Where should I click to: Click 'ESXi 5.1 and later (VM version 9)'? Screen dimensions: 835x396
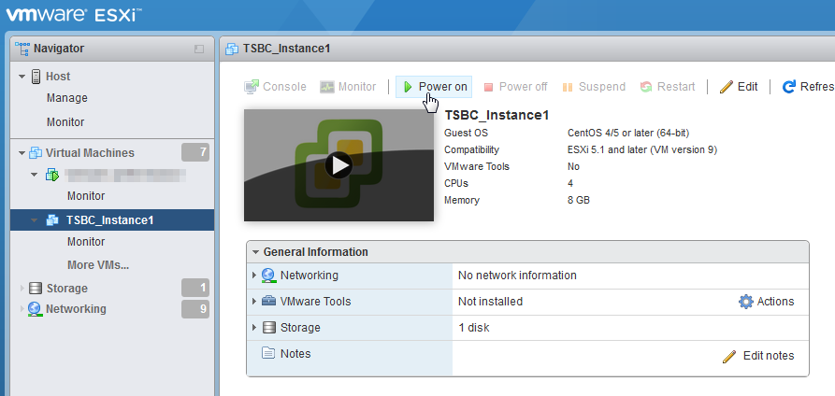[x=642, y=149]
